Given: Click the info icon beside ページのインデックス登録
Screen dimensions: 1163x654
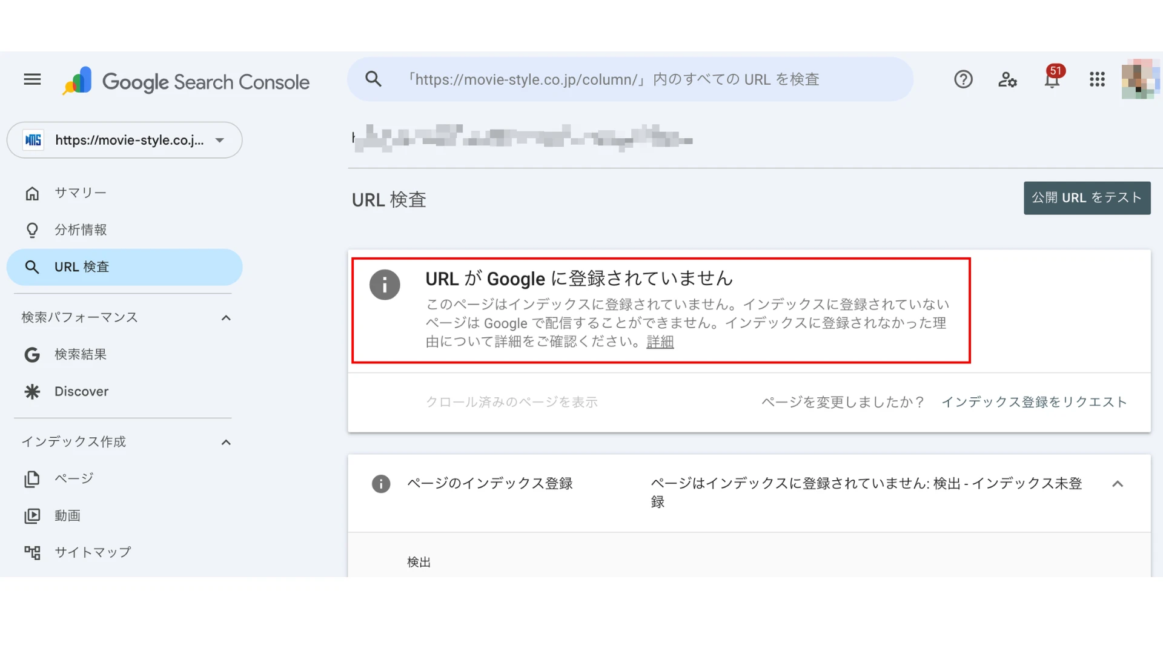Looking at the screenshot, I should pos(381,484).
